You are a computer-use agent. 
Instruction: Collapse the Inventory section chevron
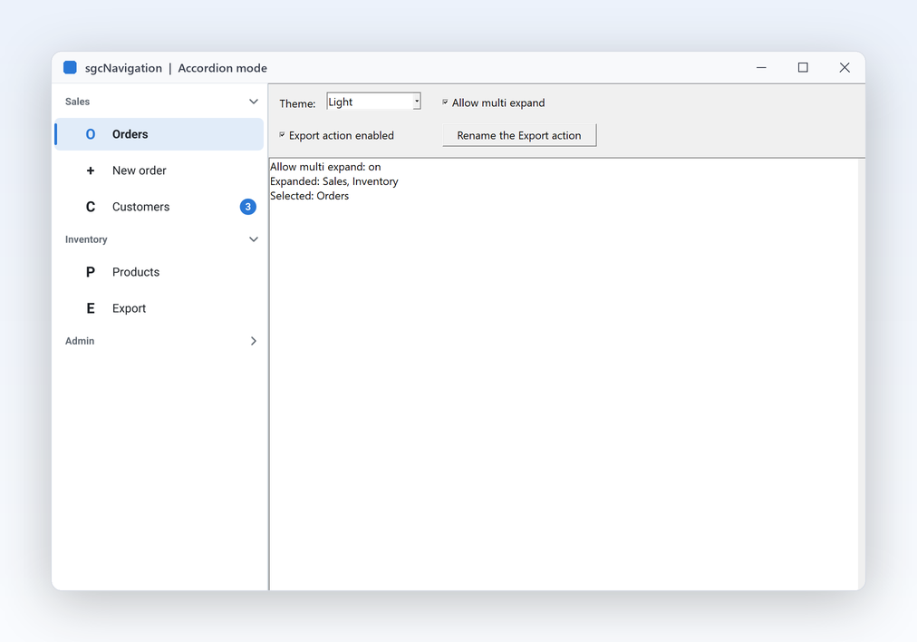pos(253,239)
